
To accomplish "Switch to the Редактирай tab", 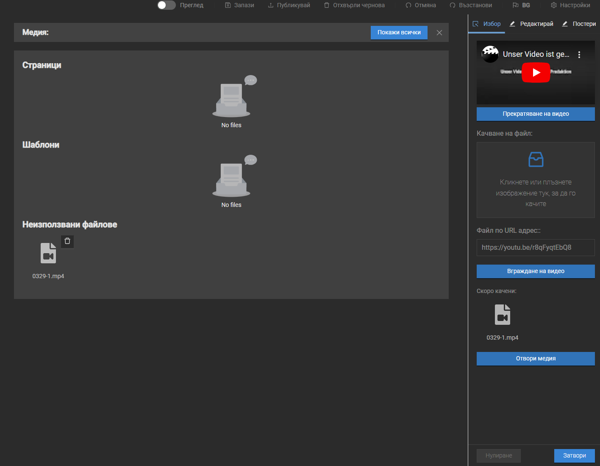I will click(532, 24).
